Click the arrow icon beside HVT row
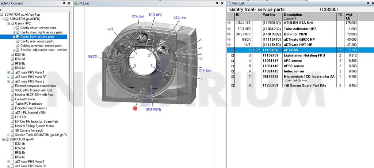Viewport: 374px width, 168px height. pos(229,45)
